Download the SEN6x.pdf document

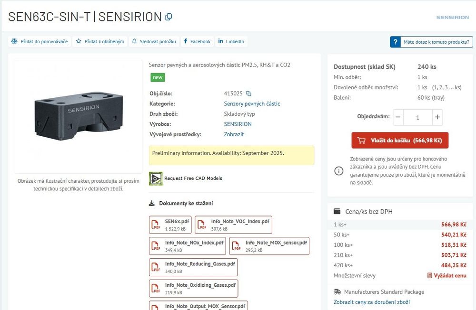pos(170,225)
